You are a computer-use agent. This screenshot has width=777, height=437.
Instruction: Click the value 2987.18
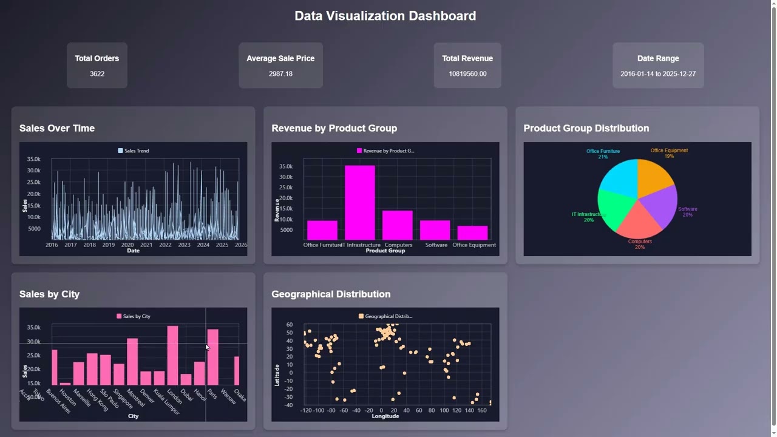click(x=280, y=73)
